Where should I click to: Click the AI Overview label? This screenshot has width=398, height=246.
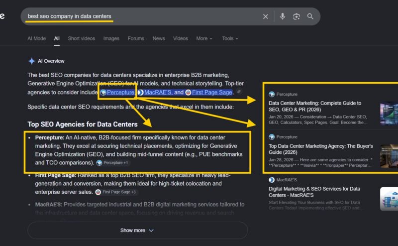[x=51, y=61]
